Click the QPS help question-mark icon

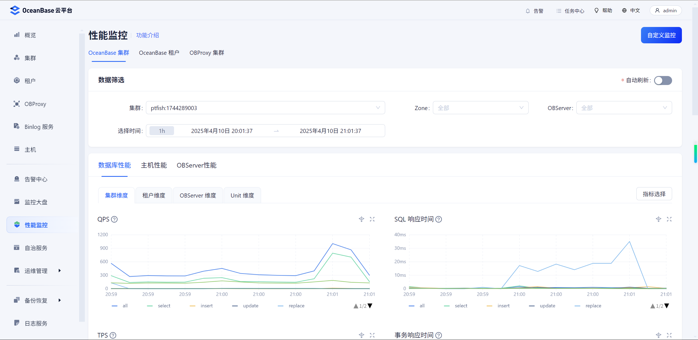click(115, 219)
